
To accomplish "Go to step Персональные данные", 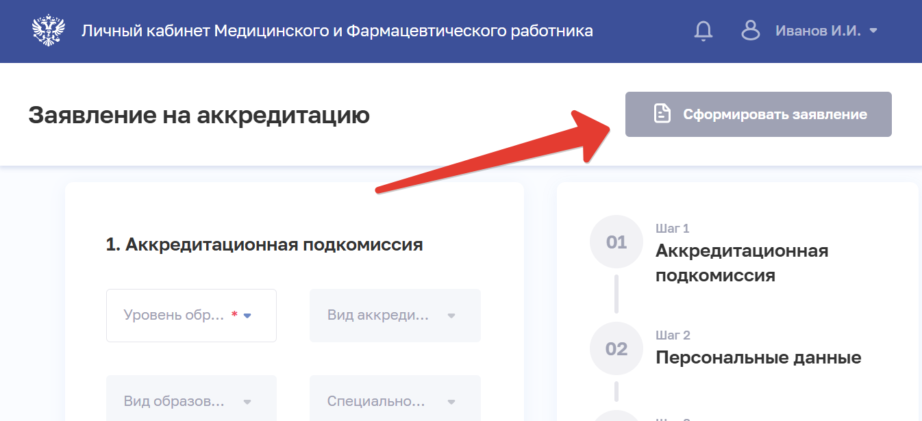I will (x=758, y=357).
